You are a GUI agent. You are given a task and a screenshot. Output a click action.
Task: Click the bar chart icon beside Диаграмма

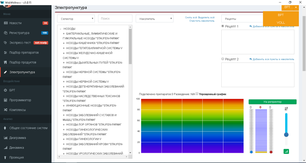click(6, 138)
